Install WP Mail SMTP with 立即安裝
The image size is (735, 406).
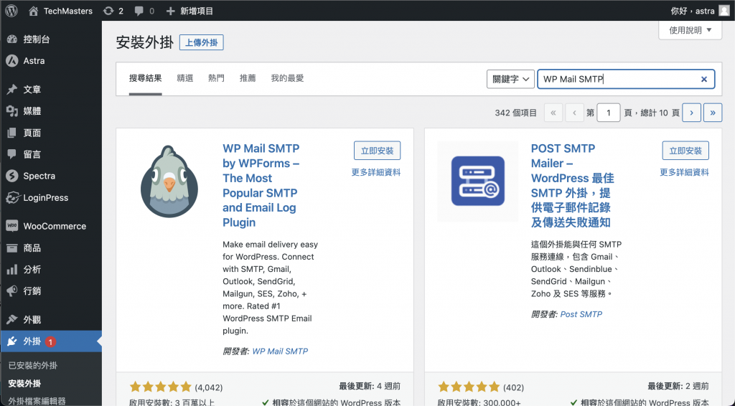coord(378,151)
